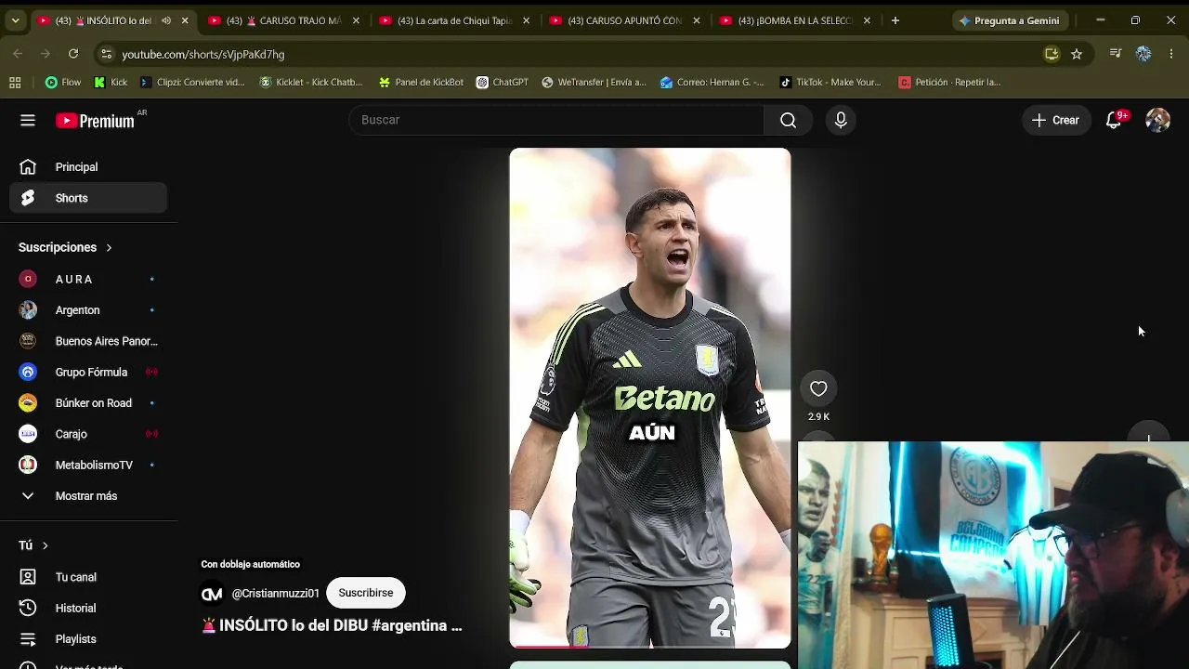1189x669 pixels.
Task: Open the @Cristianmuzzi01 channel handle
Action: [x=275, y=593]
